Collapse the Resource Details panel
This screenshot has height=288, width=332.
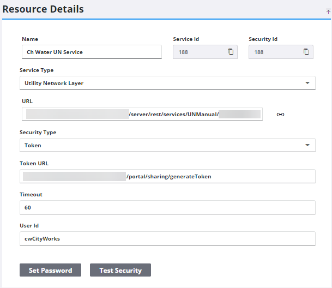[328, 11]
